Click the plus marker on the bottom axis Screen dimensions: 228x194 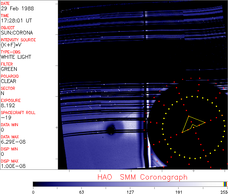(193, 171)
